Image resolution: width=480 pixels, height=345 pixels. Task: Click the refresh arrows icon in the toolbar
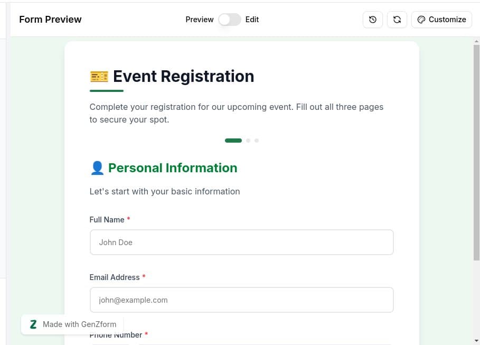click(397, 20)
